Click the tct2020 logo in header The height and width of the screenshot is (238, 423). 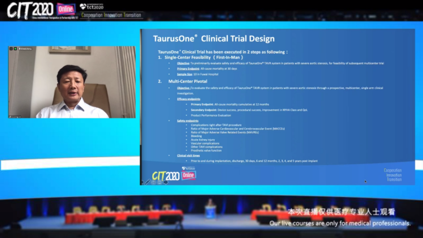click(x=92, y=7)
